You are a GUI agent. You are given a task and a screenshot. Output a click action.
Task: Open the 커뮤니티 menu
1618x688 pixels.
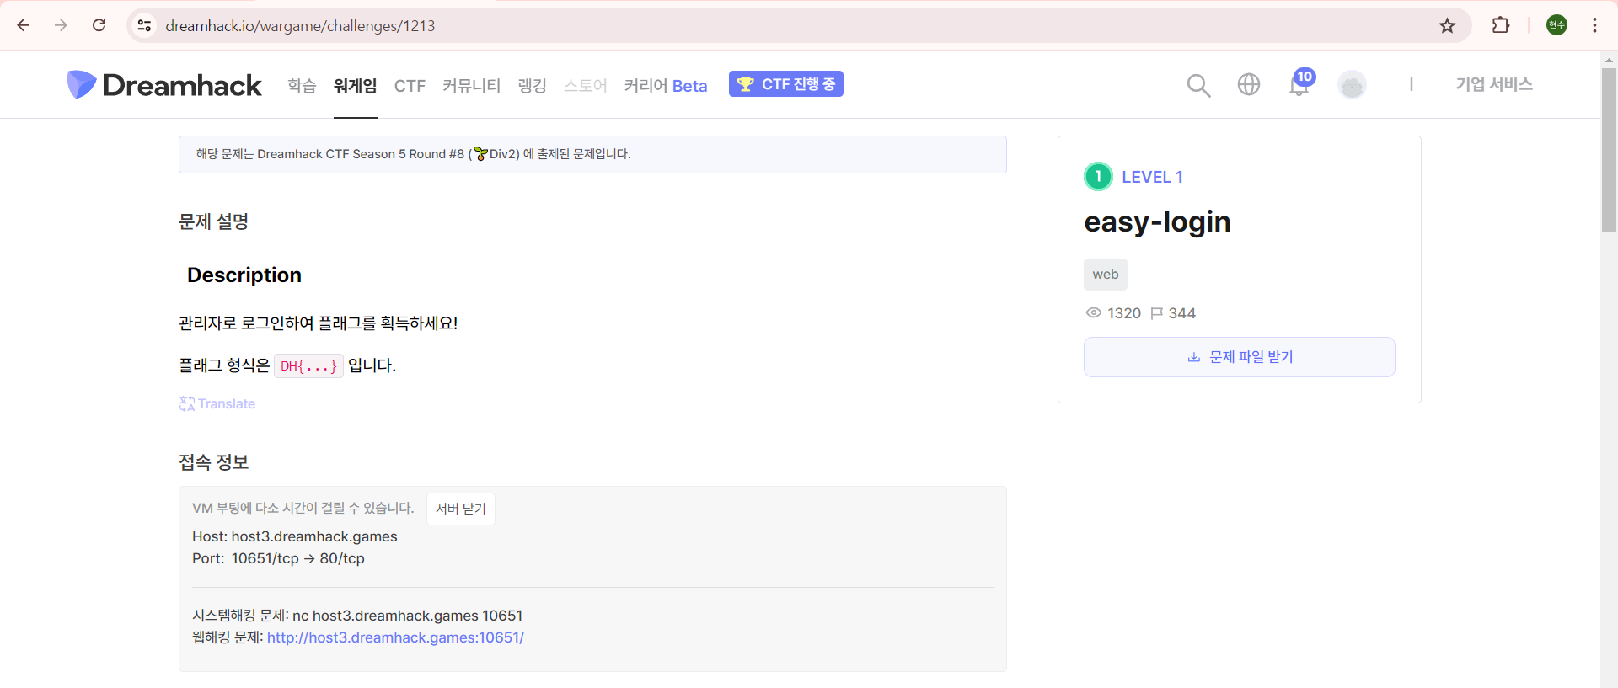coord(471,85)
